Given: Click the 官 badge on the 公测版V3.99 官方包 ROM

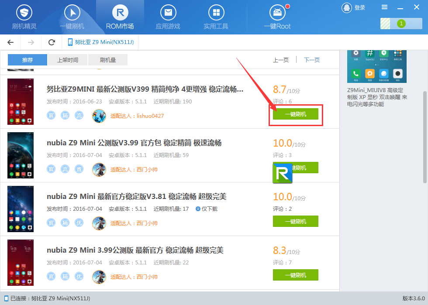Looking at the screenshot, I should click(x=51, y=169).
